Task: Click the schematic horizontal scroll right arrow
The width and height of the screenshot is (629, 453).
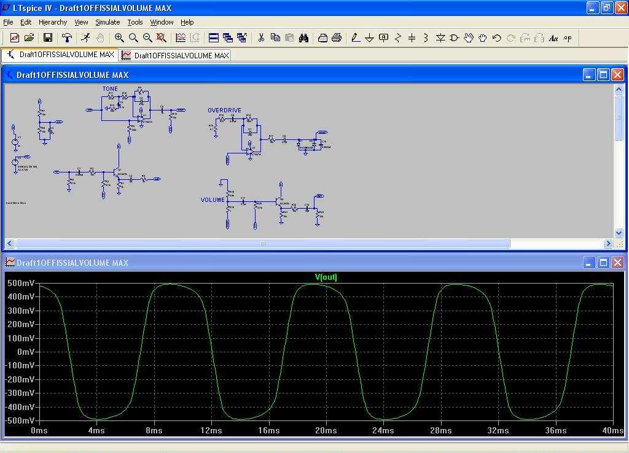Action: [x=608, y=243]
